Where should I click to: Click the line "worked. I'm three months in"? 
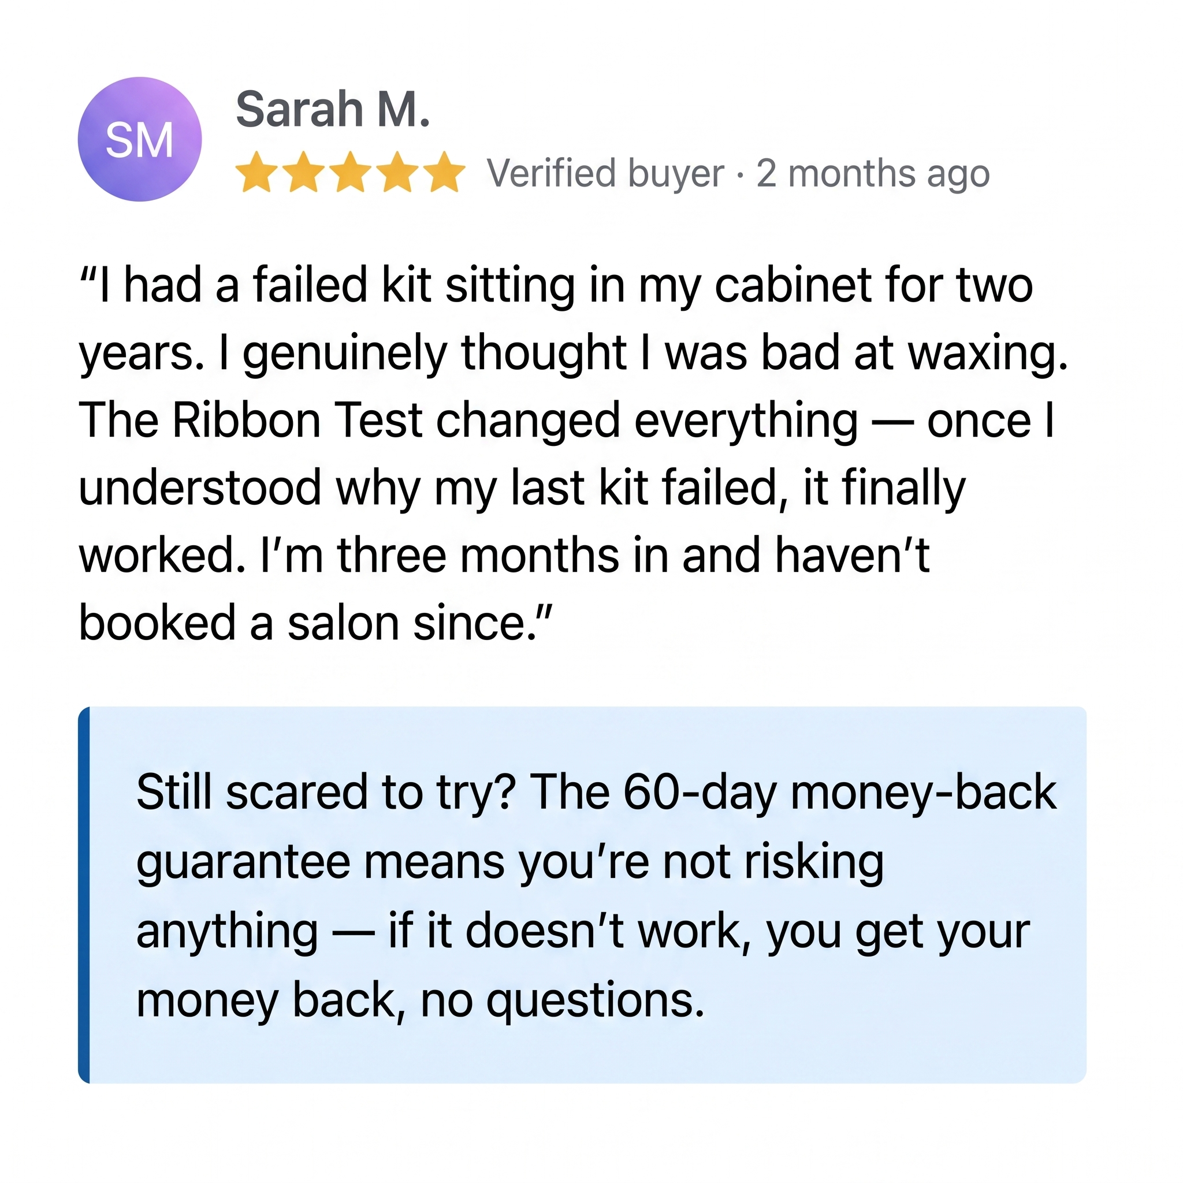click(504, 556)
